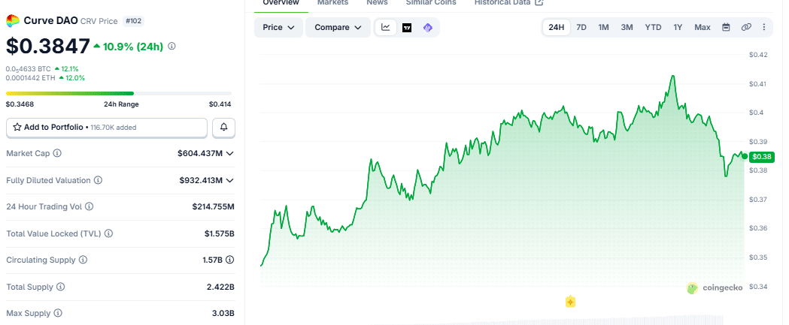The width and height of the screenshot is (789, 325).
Task: Switch to TradingView chart icon
Action: (407, 28)
